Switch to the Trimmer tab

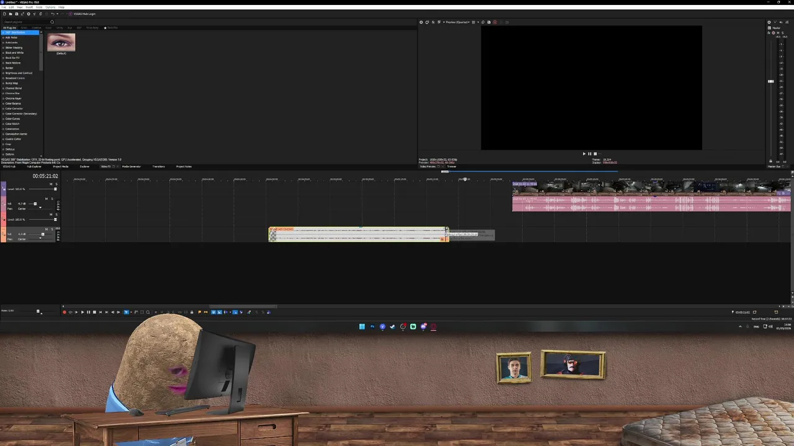tap(452, 167)
